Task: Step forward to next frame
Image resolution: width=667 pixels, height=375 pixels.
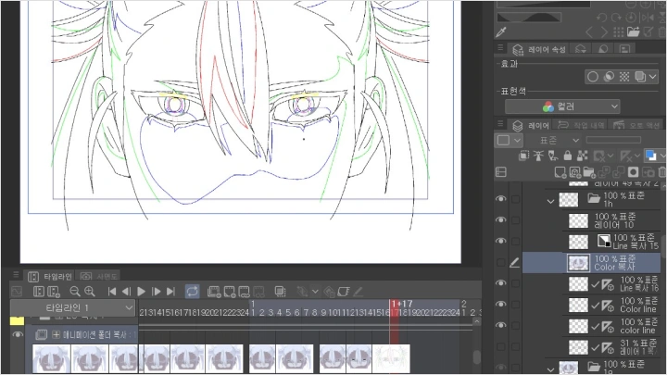Action: pos(157,292)
